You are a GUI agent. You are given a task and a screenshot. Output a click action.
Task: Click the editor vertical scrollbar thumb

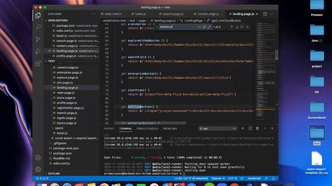pyautogui.click(x=276, y=55)
